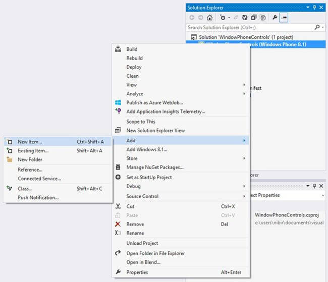Viewport: 328px width, 282px height.
Task: Click the StartUp Project gear icon
Action: tap(118, 177)
